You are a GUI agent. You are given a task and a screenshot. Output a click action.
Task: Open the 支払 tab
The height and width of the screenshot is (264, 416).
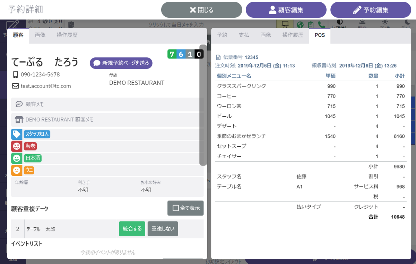244,35
